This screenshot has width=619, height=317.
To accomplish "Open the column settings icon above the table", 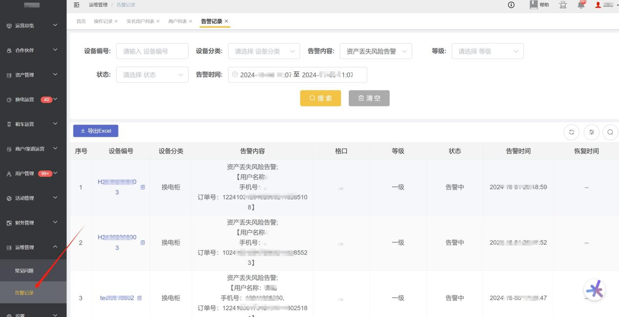I will click(x=591, y=132).
